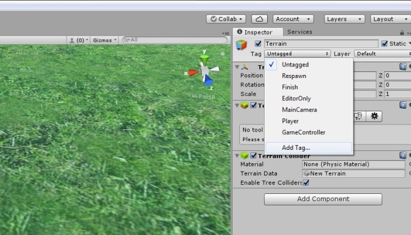The width and height of the screenshot is (411, 235).
Task: Click the red X axis gizmo cone
Action: (x=194, y=72)
